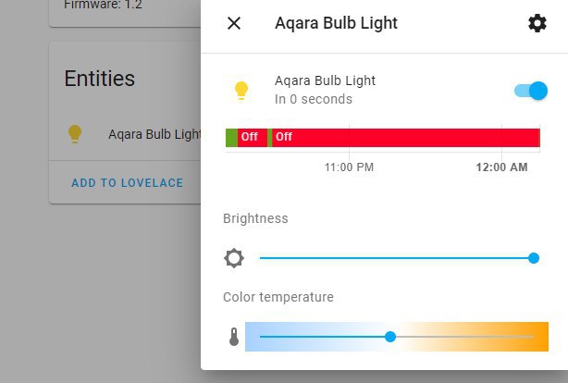Click the 11:00 PM mark on history timeline
The image size is (568, 383).
click(x=349, y=167)
